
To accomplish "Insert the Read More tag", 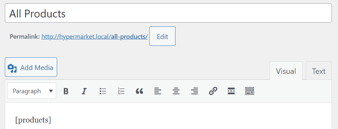I will [x=231, y=91].
